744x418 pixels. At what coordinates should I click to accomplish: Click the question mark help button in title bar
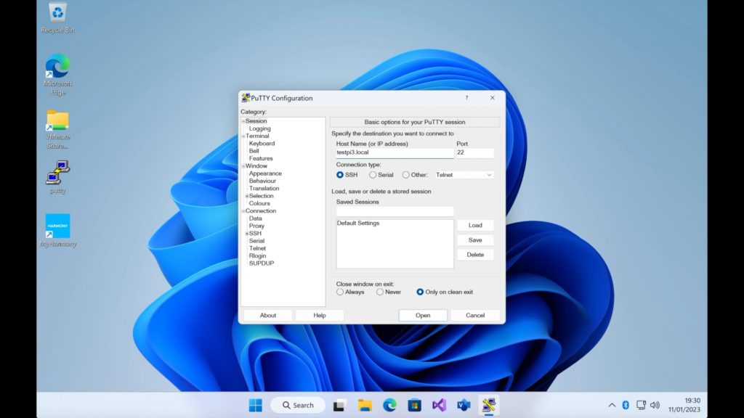coord(466,98)
